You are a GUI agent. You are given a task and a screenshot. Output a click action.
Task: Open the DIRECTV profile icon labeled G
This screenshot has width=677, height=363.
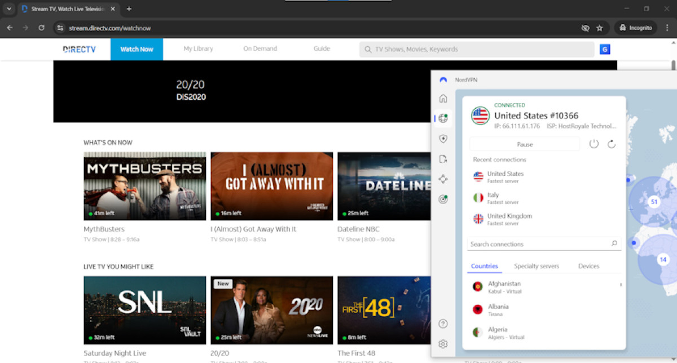[605, 49]
